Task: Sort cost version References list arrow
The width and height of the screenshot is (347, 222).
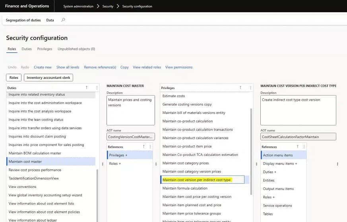Action: (297, 147)
